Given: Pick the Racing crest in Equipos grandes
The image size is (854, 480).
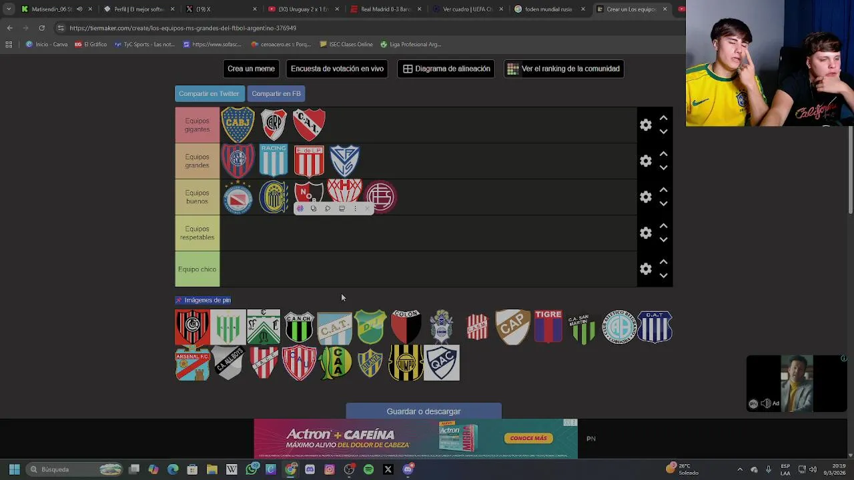Looking at the screenshot, I should tap(274, 161).
